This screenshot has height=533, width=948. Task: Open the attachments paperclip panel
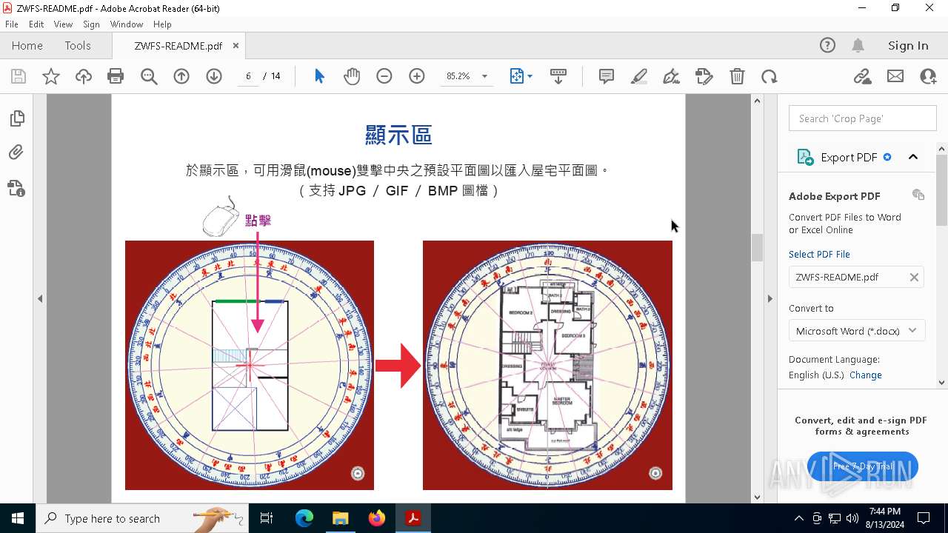pos(16,152)
